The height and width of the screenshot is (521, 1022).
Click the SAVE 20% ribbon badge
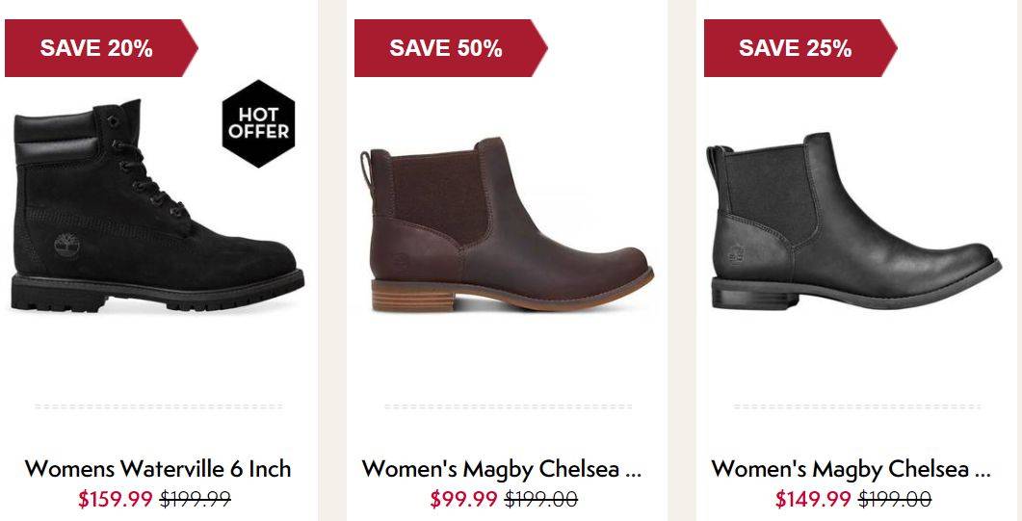click(96, 48)
